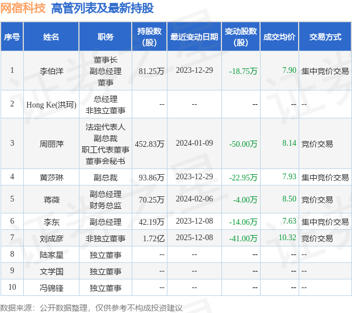Image resolution: width=352 pixels, height=313 pixels.
Task: Click the 数据来源 footer note
Action: pyautogui.click(x=91, y=308)
